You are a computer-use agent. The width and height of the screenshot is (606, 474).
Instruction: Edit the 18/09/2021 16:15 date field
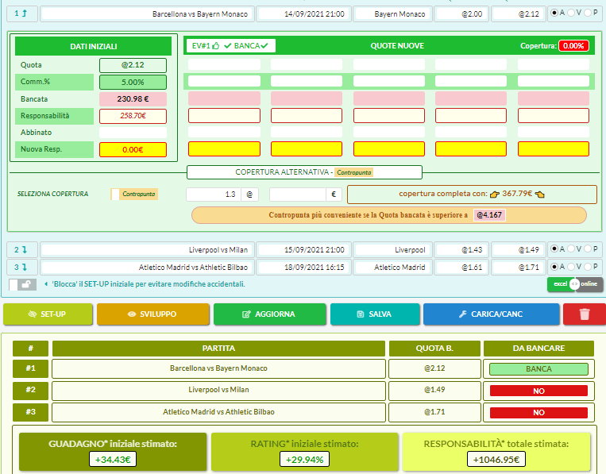[x=304, y=268]
